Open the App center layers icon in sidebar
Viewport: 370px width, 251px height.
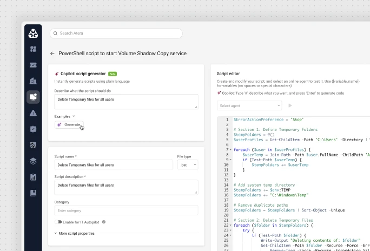tap(33, 161)
